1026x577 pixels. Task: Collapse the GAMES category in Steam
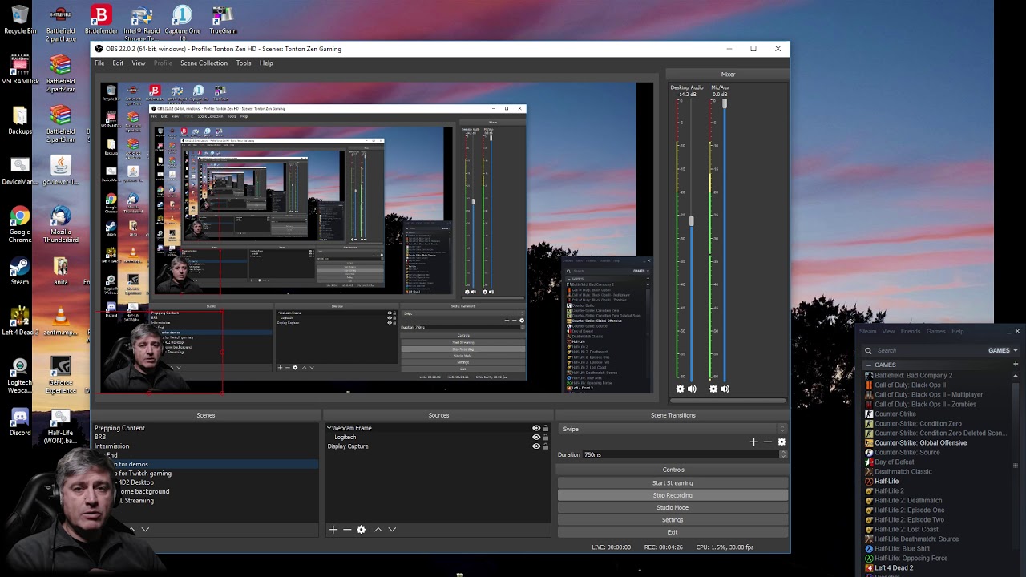(869, 365)
